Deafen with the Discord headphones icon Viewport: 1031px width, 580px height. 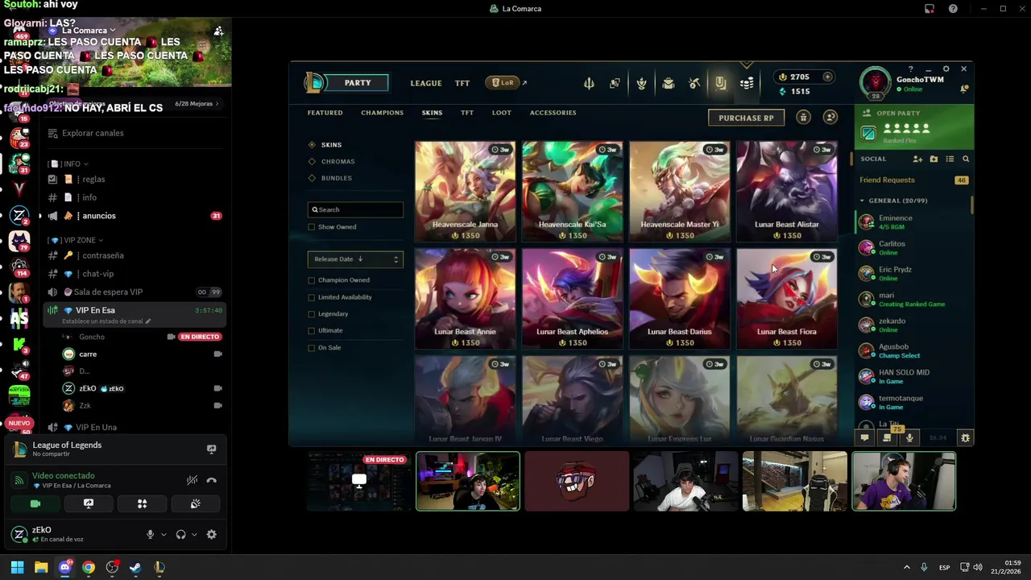(x=180, y=534)
